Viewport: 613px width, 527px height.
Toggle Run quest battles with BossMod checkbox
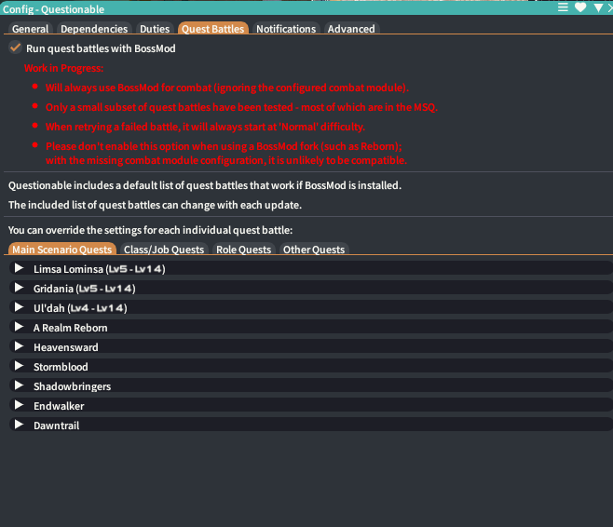pos(15,47)
